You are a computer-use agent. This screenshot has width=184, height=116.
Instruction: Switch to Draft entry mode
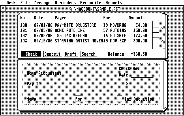coord(71,54)
